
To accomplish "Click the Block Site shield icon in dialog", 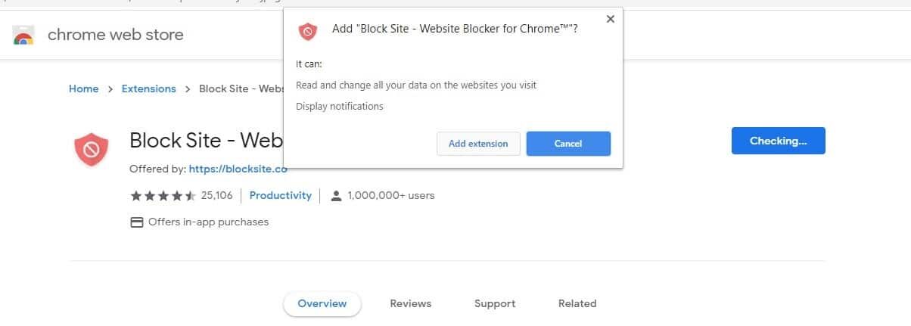I will [307, 31].
